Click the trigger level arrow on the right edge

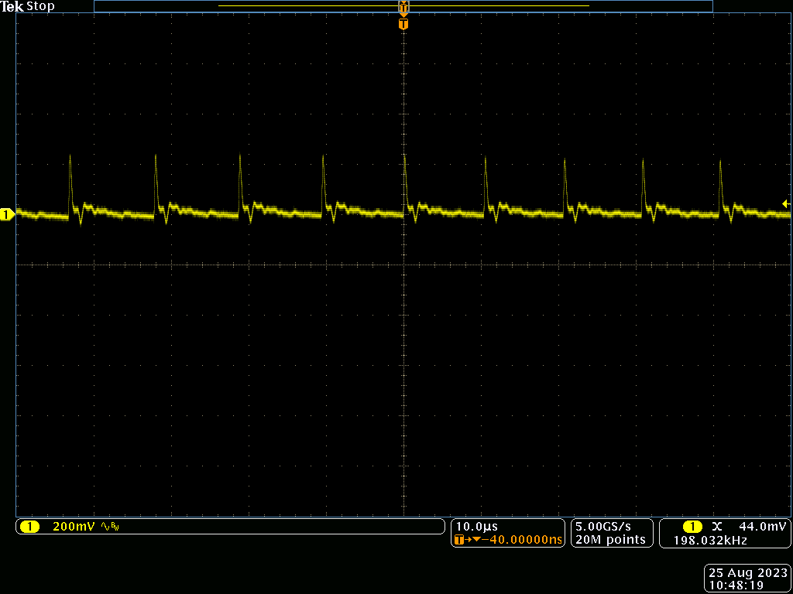pyautogui.click(x=784, y=203)
